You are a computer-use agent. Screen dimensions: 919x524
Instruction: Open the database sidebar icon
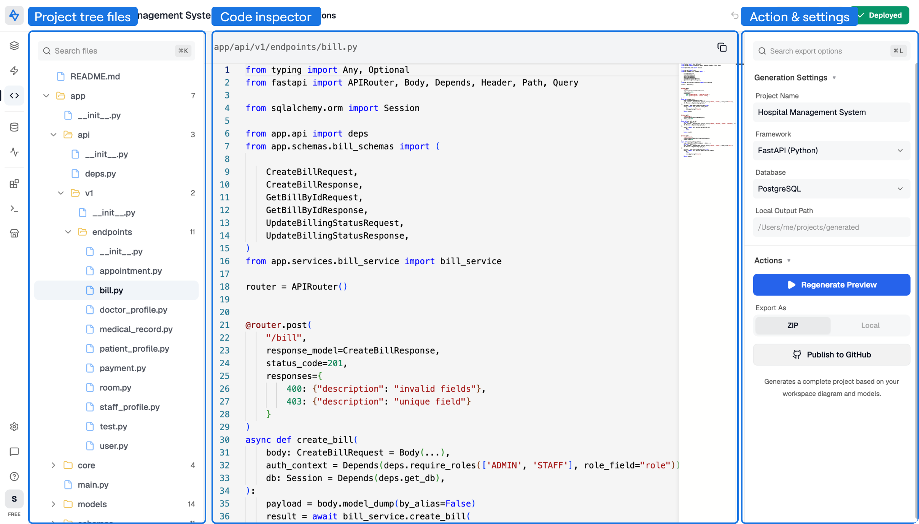tap(14, 127)
